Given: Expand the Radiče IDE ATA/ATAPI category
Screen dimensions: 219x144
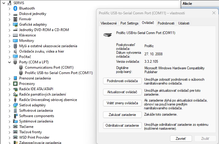Looking at the screenshot, I should click(x=9, y=89).
